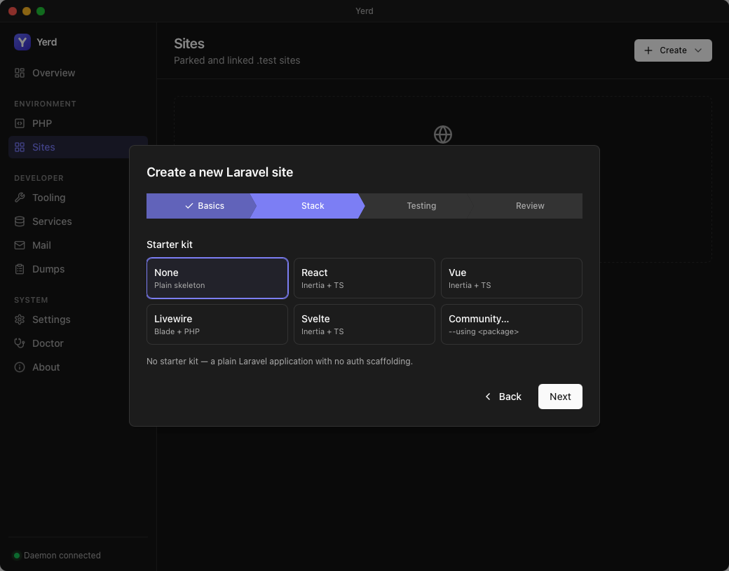Open Doctor in the sidebar
This screenshot has height=571, width=729.
tap(78, 343)
